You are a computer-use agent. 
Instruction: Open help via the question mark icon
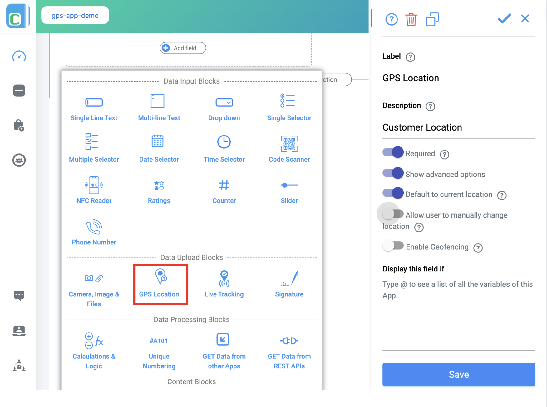391,19
